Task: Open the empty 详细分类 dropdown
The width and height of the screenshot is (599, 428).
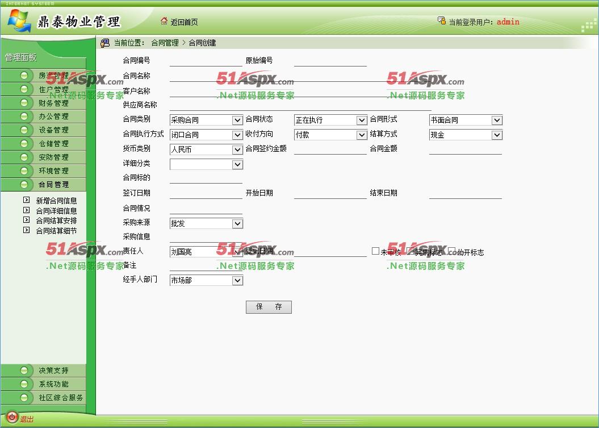Action: point(206,164)
